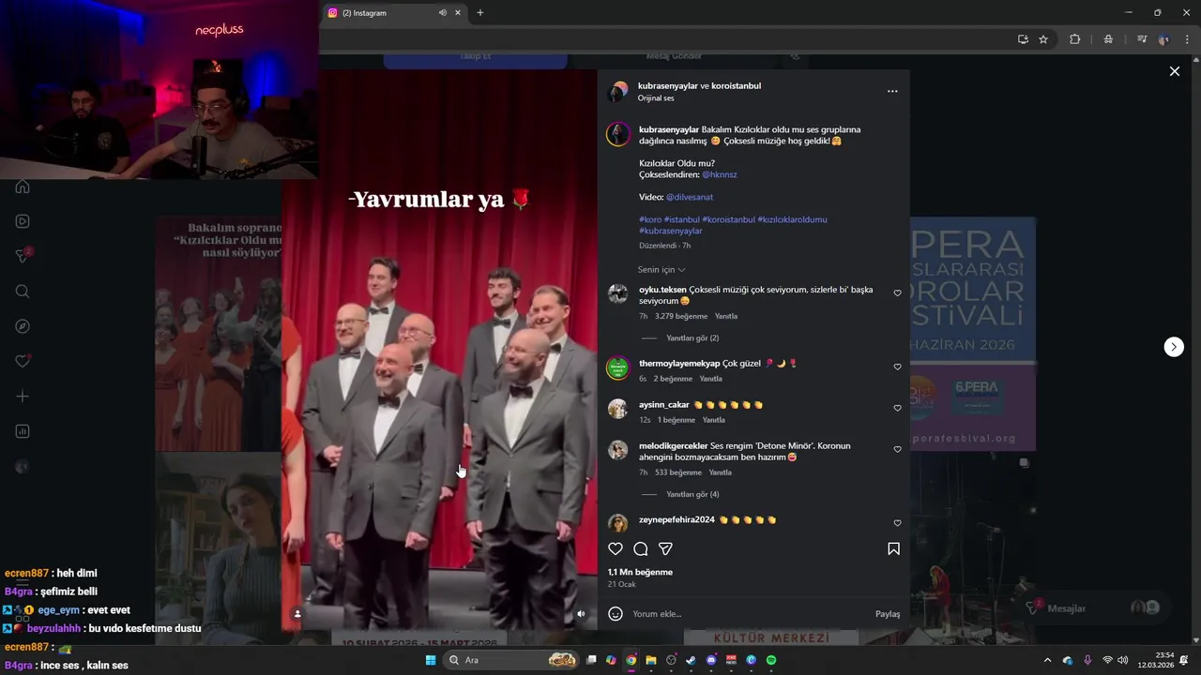Reply to oyku.teksen's comment with Yanıtla
Screen dimensions: 1201x675
coord(726,317)
